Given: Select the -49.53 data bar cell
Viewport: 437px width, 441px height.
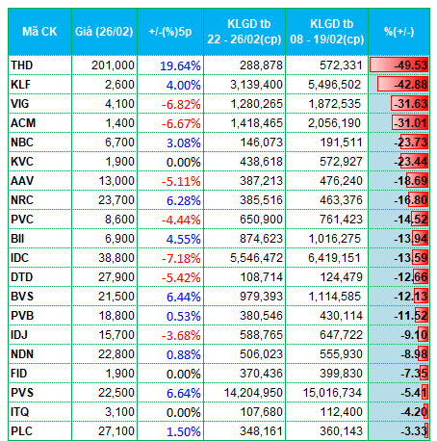Looking at the screenshot, I should 399,65.
